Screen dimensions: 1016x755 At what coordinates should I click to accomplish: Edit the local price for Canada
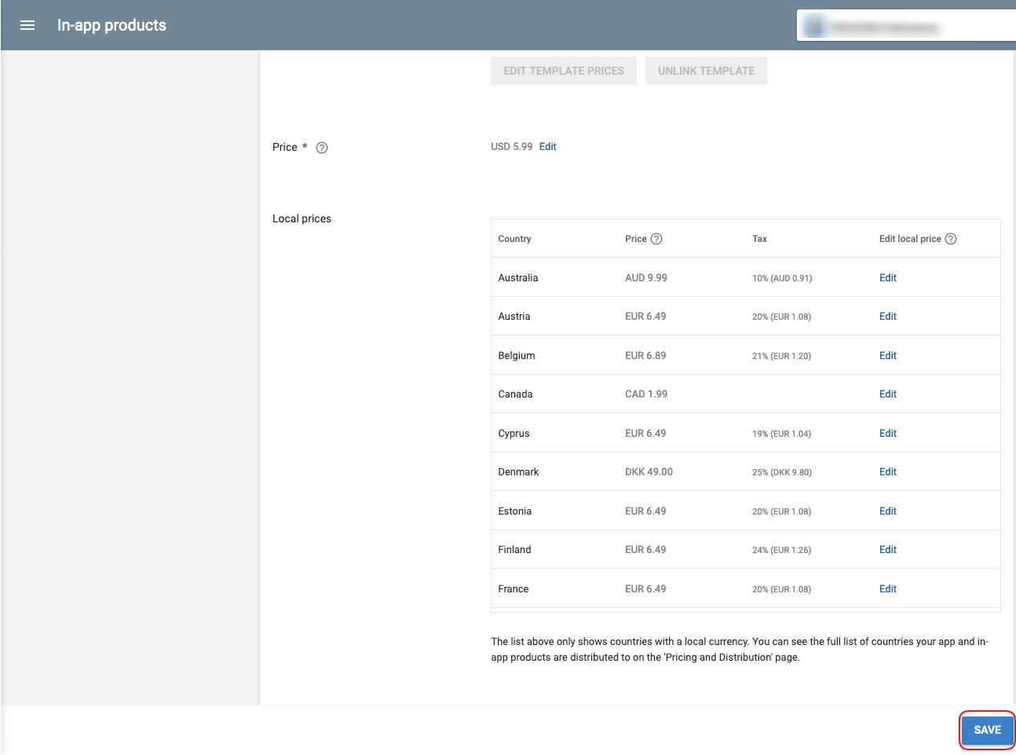point(888,394)
